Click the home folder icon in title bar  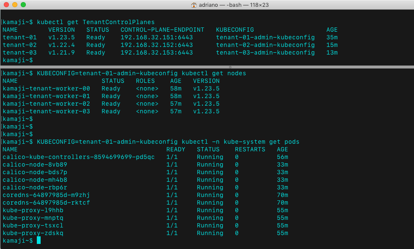pos(194,5)
